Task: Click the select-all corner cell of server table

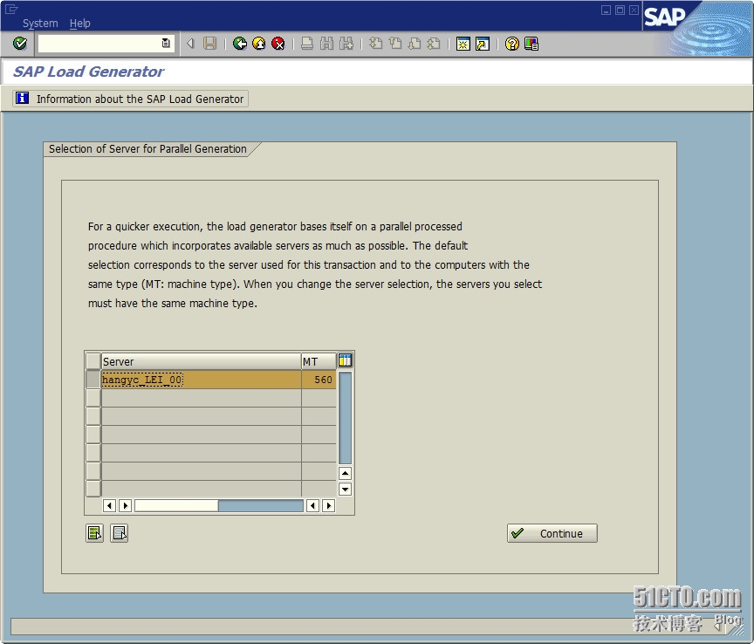Action: tap(93, 360)
